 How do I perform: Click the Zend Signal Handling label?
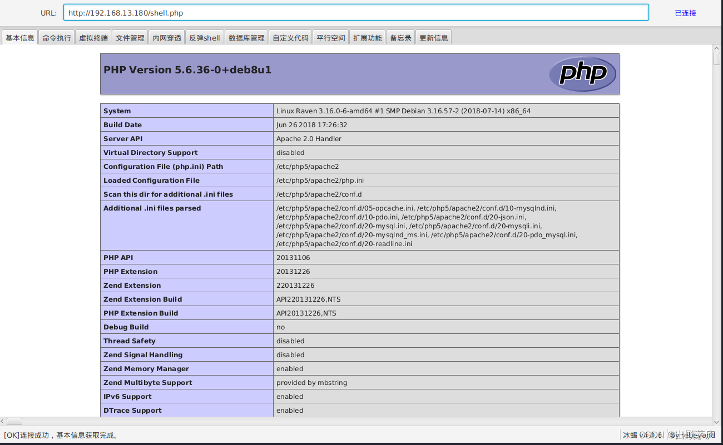(143, 355)
